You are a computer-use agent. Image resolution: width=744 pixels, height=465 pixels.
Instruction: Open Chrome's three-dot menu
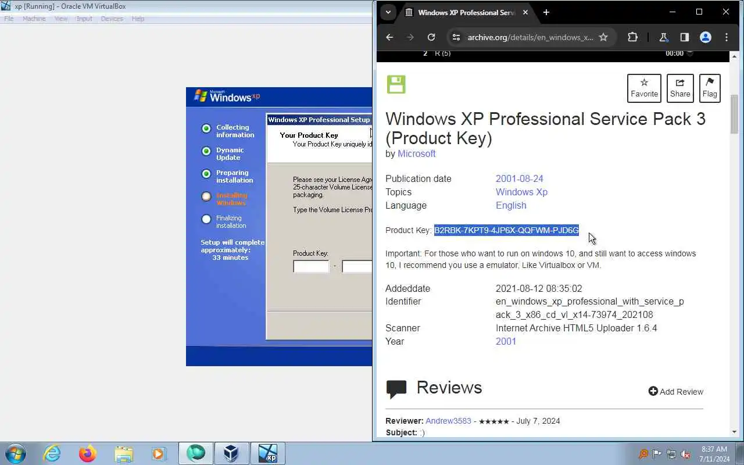click(x=727, y=37)
